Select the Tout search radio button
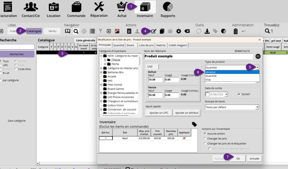288x169 pixels. (1, 61)
